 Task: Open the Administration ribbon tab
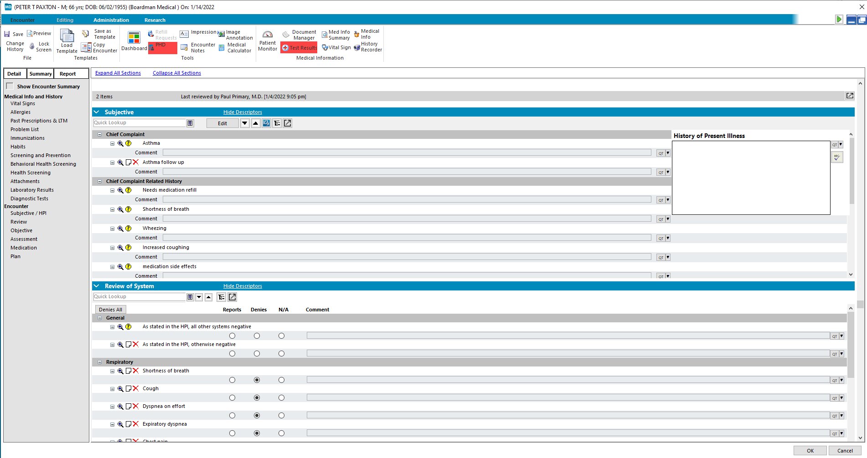point(111,20)
